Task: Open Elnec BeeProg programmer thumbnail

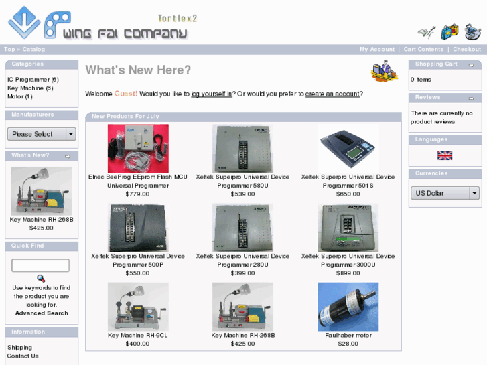Action: 138,149
